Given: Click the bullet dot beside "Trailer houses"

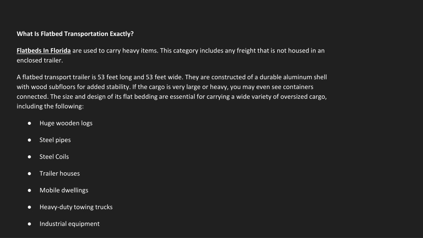Looking at the screenshot, I should [29, 174].
